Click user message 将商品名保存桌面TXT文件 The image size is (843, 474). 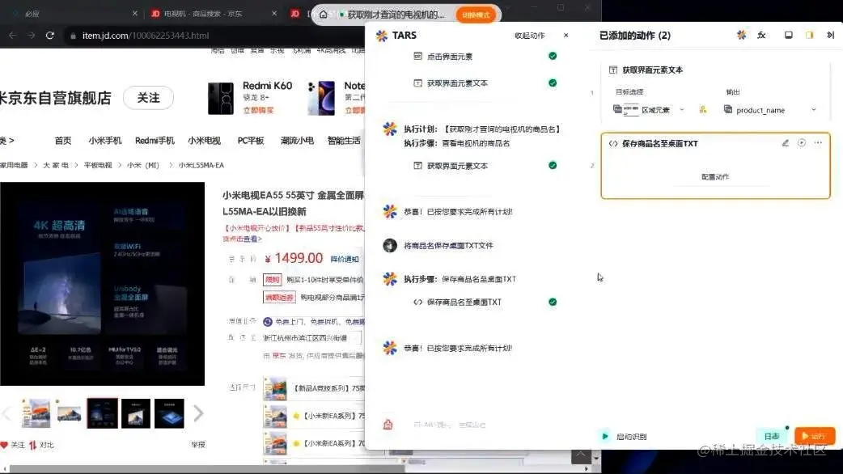448,246
